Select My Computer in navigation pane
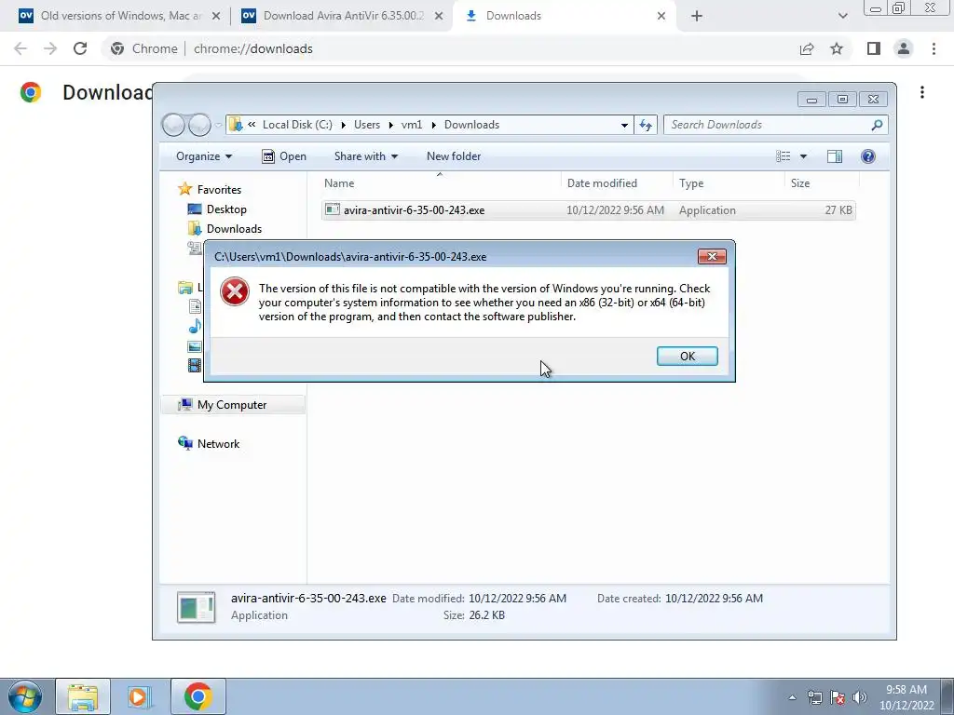Screen dimensions: 954x715 (232, 405)
